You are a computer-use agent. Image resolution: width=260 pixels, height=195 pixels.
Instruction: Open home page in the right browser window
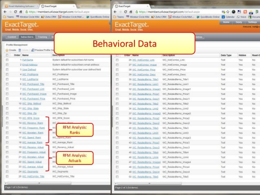[x=131, y=12]
